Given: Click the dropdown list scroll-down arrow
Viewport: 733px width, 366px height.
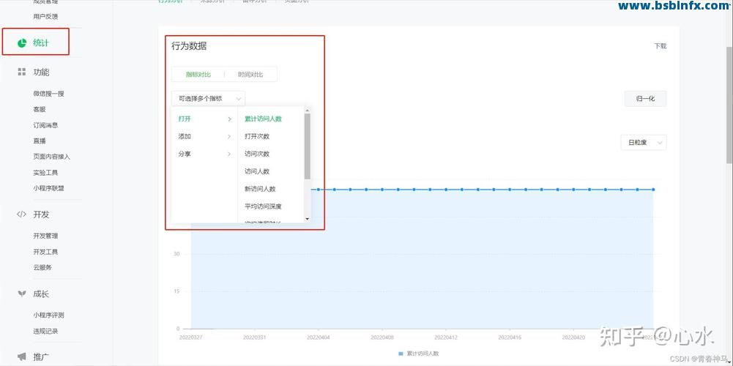Looking at the screenshot, I should pyautogui.click(x=307, y=218).
